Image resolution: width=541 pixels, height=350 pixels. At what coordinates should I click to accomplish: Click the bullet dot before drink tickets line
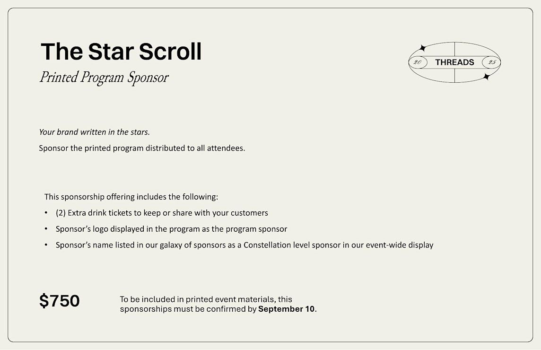46,213
